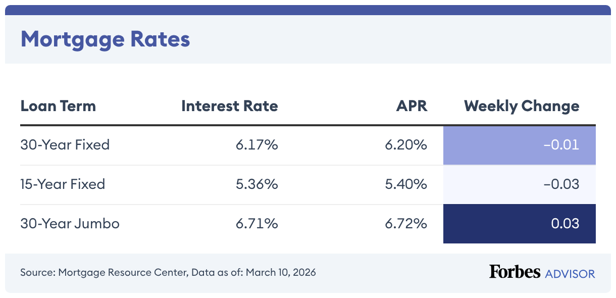Image resolution: width=616 pixels, height=298 pixels.
Task: Select the 5.40% APR value
Action: coord(406,184)
